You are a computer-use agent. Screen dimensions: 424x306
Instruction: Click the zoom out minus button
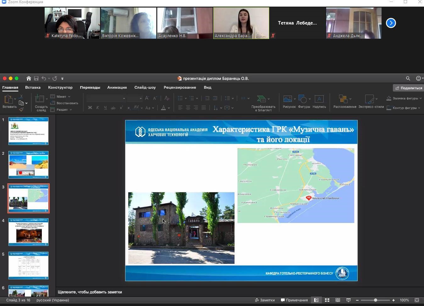tap(357, 300)
